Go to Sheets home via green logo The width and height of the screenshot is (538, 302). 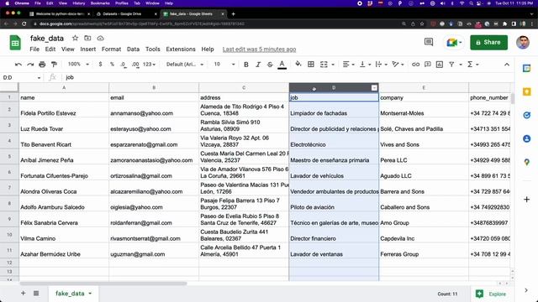coord(15,43)
